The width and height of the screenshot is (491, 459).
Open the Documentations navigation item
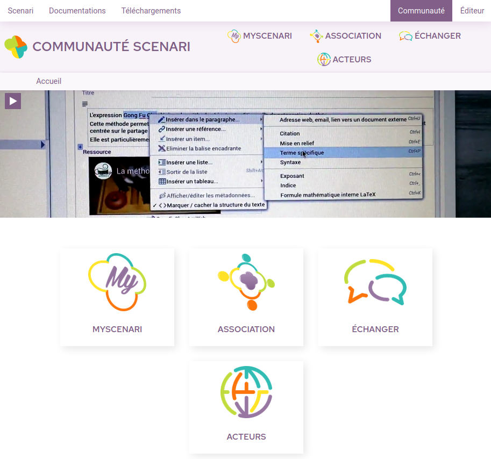(77, 11)
